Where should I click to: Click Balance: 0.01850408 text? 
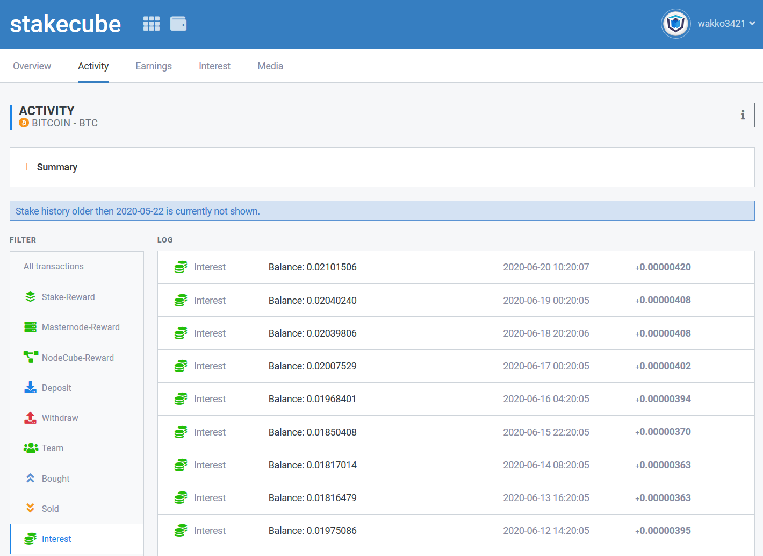click(313, 432)
